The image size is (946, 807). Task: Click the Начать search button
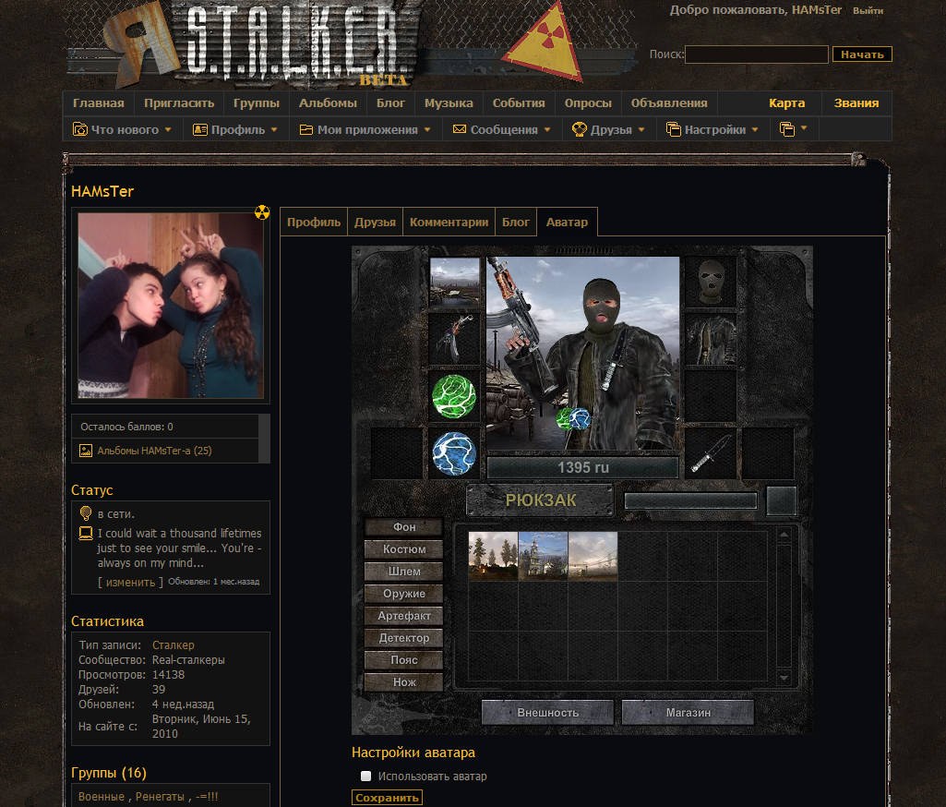[862, 54]
